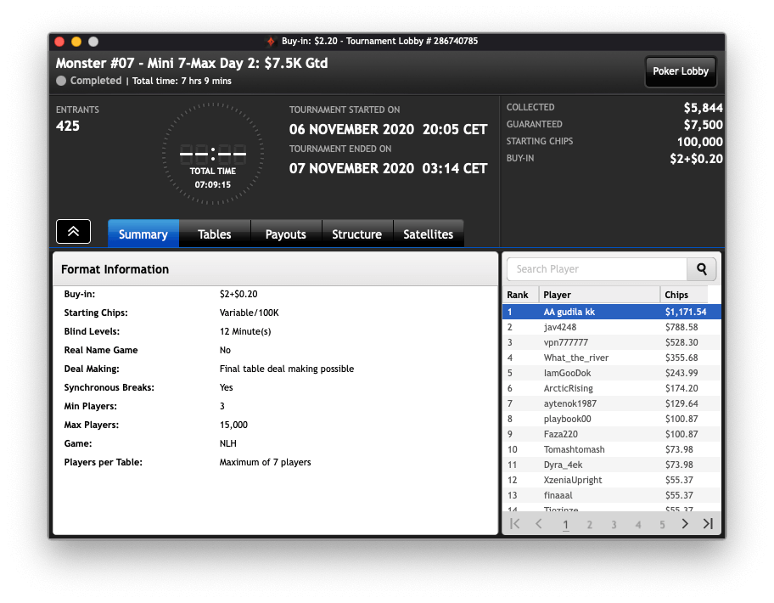Viewport: 774px width, 603px height.
Task: Click the yellow minimize window button
Action: (x=76, y=42)
